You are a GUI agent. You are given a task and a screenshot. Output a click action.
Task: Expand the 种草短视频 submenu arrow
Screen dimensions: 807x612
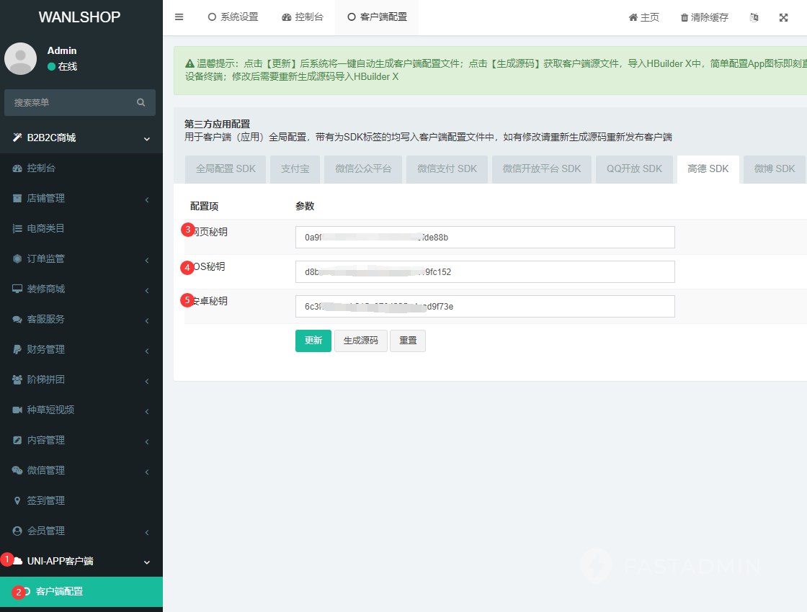[x=147, y=411]
